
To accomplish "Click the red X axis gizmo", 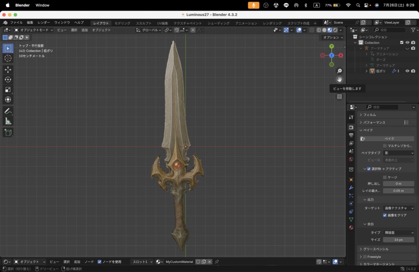I will coord(341,56).
